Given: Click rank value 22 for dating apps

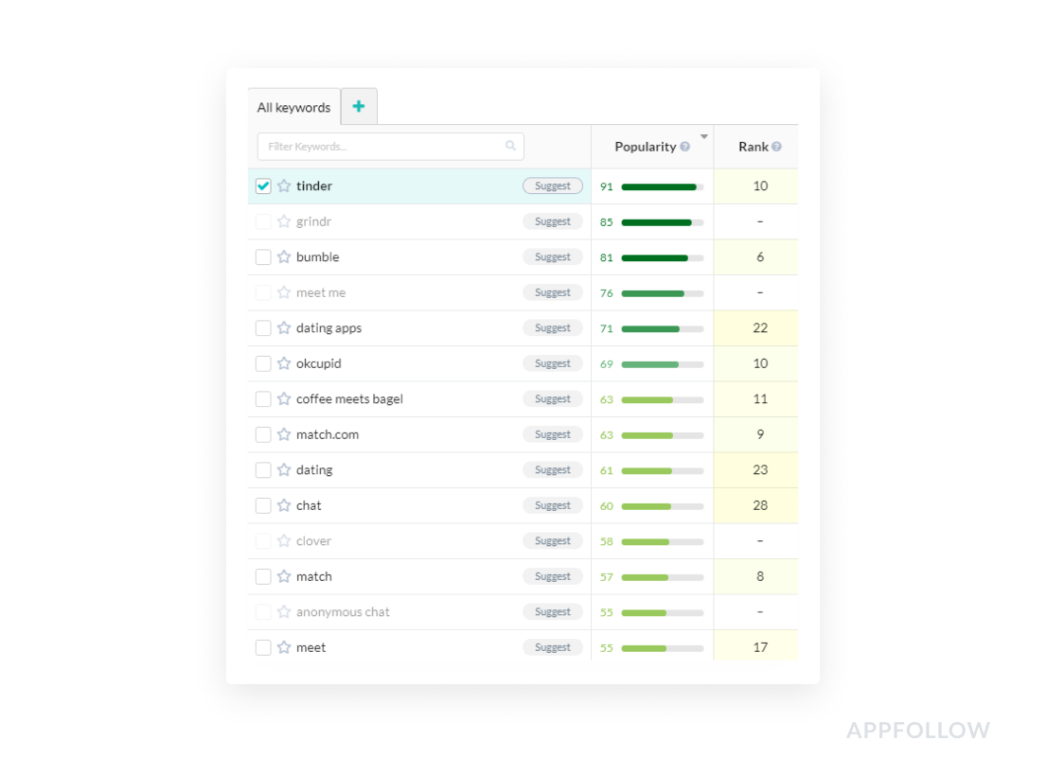Looking at the screenshot, I should pyautogui.click(x=760, y=327).
